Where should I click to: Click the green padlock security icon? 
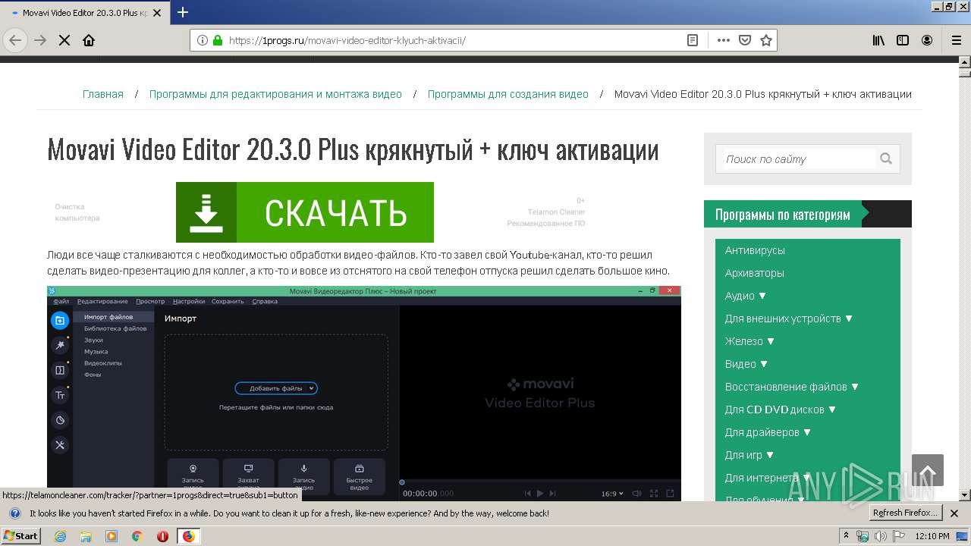218,40
